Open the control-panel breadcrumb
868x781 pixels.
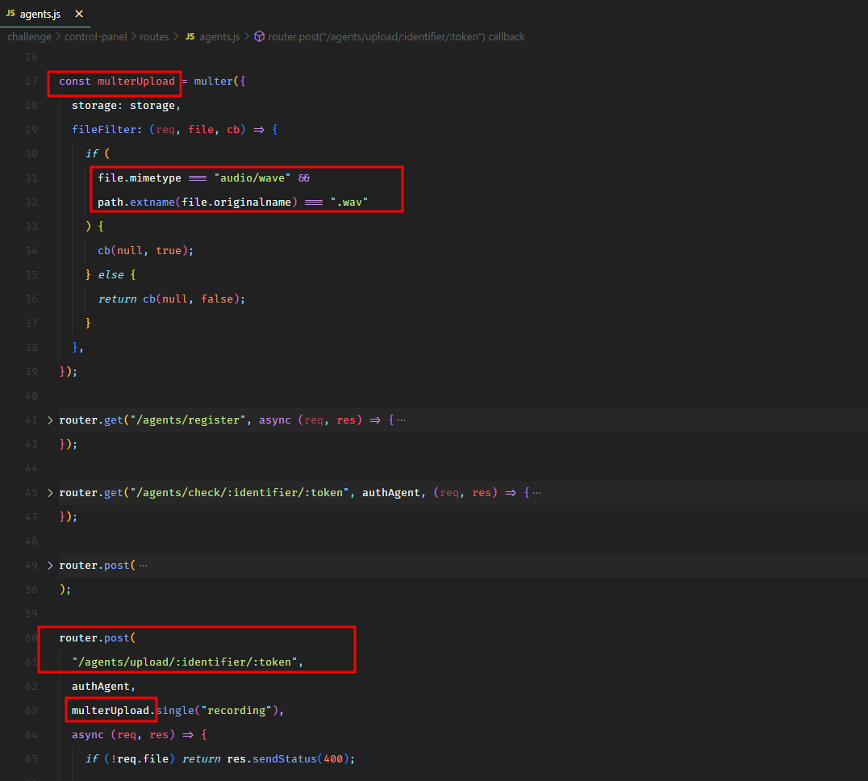96,36
